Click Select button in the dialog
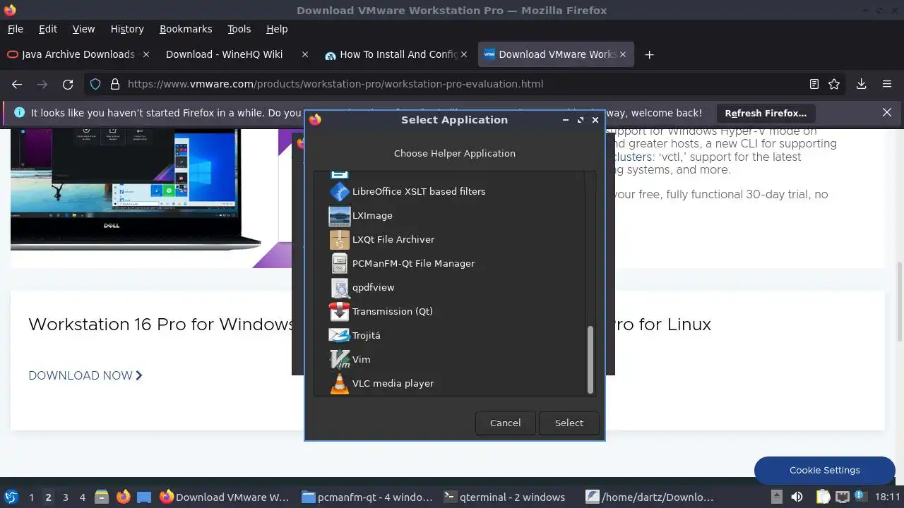The image size is (904, 508). point(569,423)
